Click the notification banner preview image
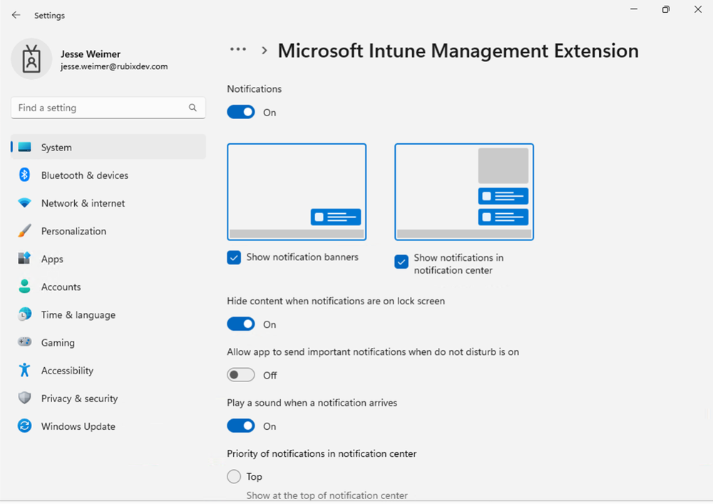 pos(297,192)
